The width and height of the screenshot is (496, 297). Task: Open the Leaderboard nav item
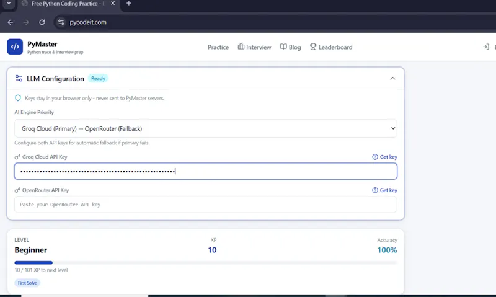(331, 47)
